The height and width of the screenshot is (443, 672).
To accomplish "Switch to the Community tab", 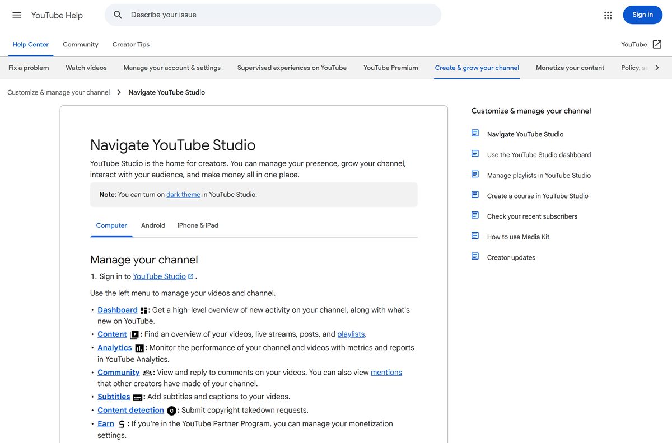I will [x=81, y=44].
